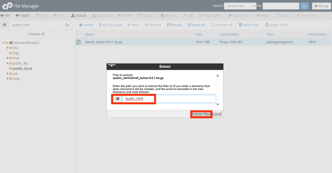The height and width of the screenshot is (173, 332).
Task: Create a new Folder from the toolbar
Action: [x=22, y=16]
